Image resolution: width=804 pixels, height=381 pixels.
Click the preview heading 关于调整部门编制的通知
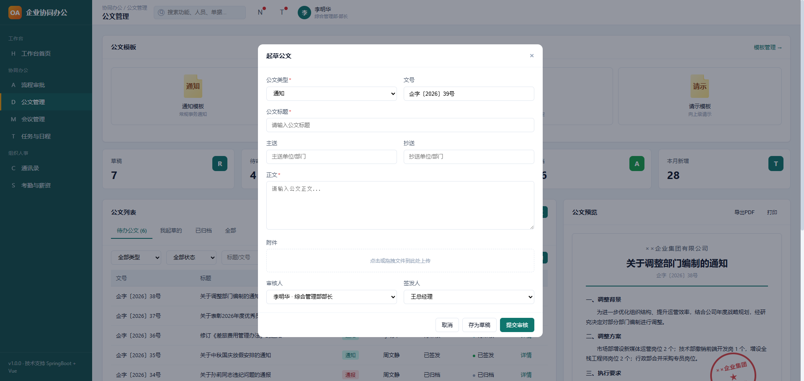pyautogui.click(x=677, y=263)
